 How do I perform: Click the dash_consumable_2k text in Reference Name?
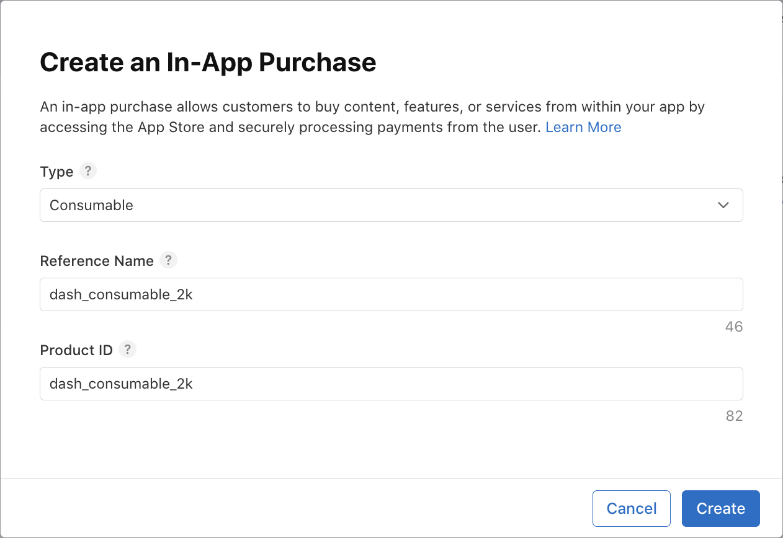click(x=121, y=294)
